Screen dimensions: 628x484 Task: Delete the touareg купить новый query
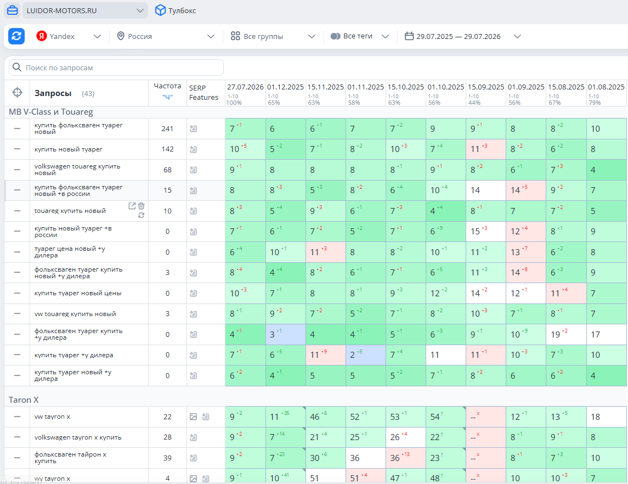[x=142, y=206]
